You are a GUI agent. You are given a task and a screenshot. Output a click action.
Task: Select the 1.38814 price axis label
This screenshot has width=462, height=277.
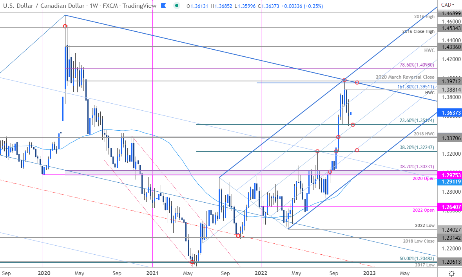(x=449, y=89)
